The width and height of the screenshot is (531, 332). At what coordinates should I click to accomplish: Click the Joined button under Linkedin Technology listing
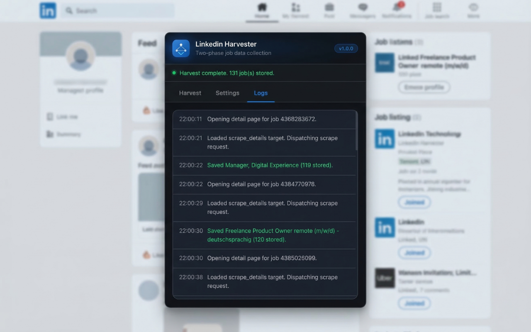[414, 202]
